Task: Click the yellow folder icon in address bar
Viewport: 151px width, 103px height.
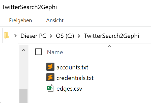Action: tap(7, 36)
